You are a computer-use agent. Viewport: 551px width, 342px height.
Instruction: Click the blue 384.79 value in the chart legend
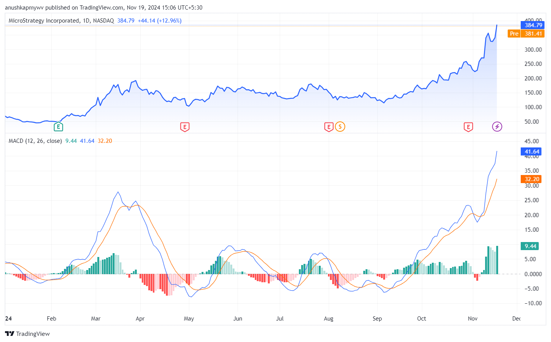tap(126, 21)
